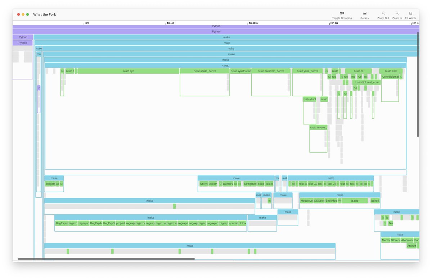Select the rustc wast process bar
The width and height of the screenshot is (432, 279).
click(391, 71)
